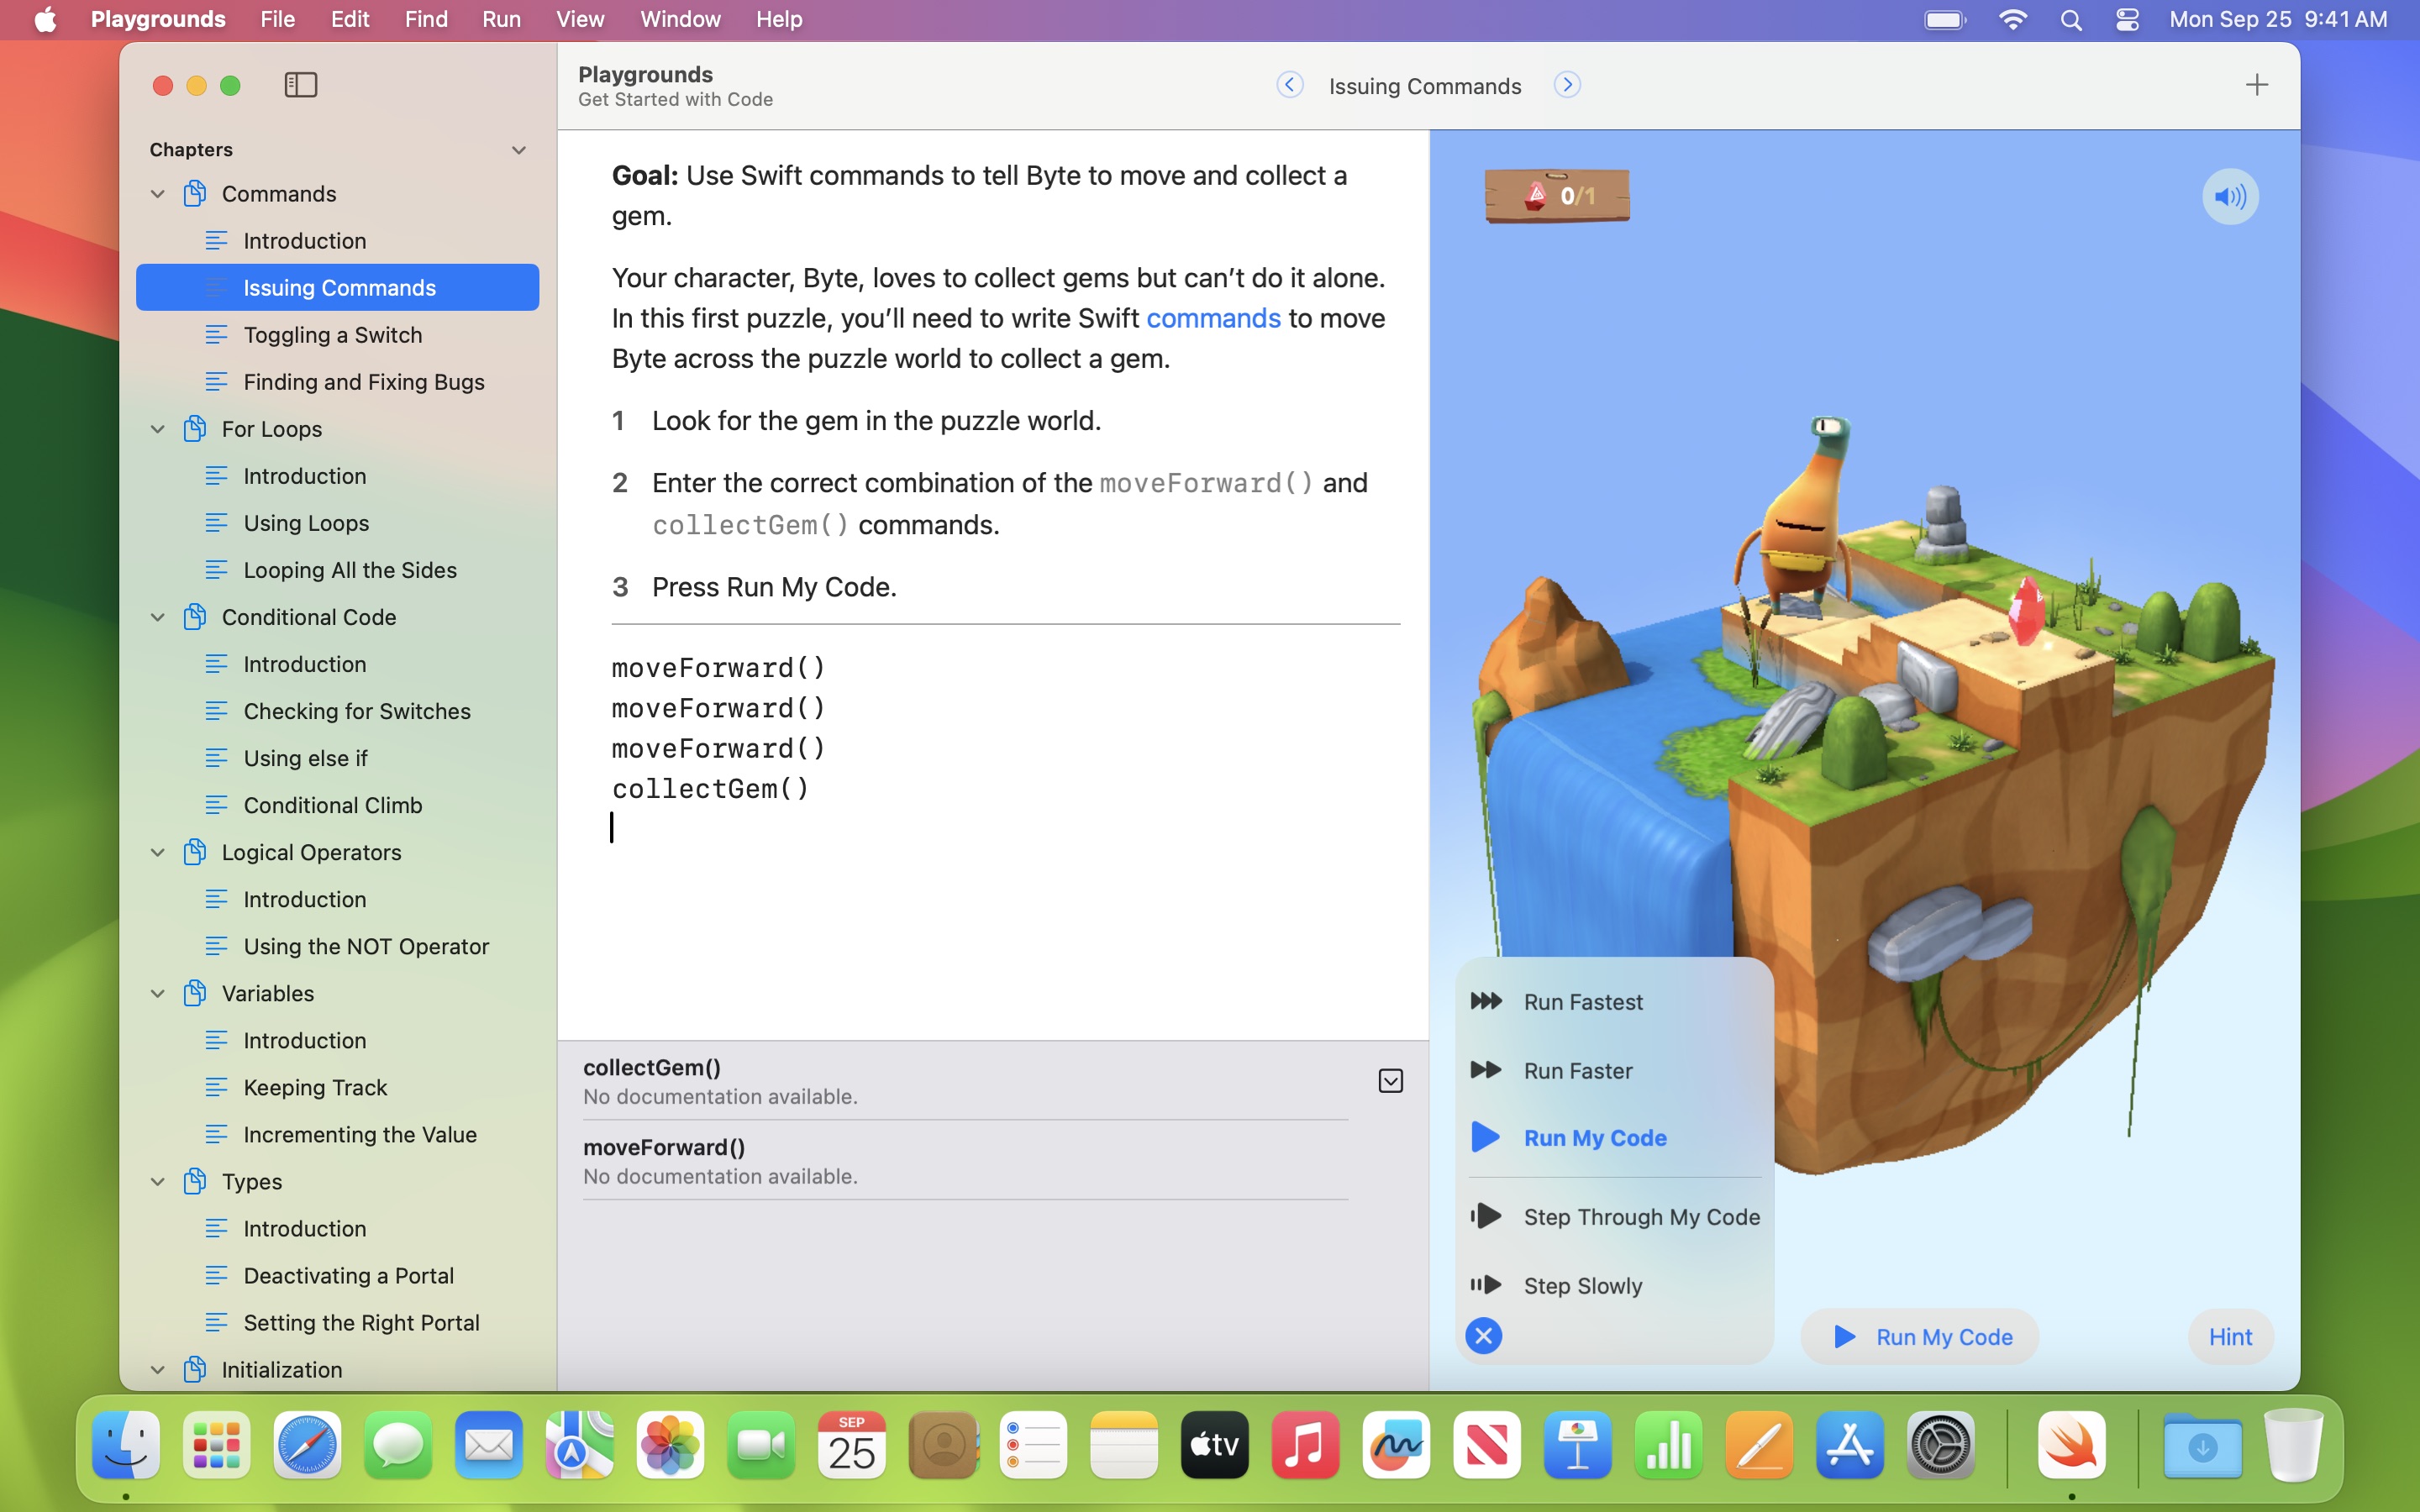Viewport: 2420px width, 1512px height.
Task: Click the Swift Playgrounds icon in the Dock
Action: 2070,1445
